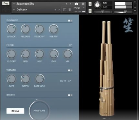The width and height of the screenshot is (139, 120).
Task: Go to next instrument next to Japanese Sho
Action: pos(70,4)
